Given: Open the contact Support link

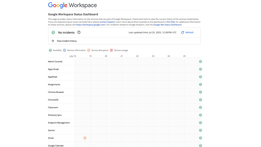Looking at the screenshot, I should coord(107,22).
